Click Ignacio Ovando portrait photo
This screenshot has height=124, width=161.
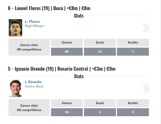point(15,88)
